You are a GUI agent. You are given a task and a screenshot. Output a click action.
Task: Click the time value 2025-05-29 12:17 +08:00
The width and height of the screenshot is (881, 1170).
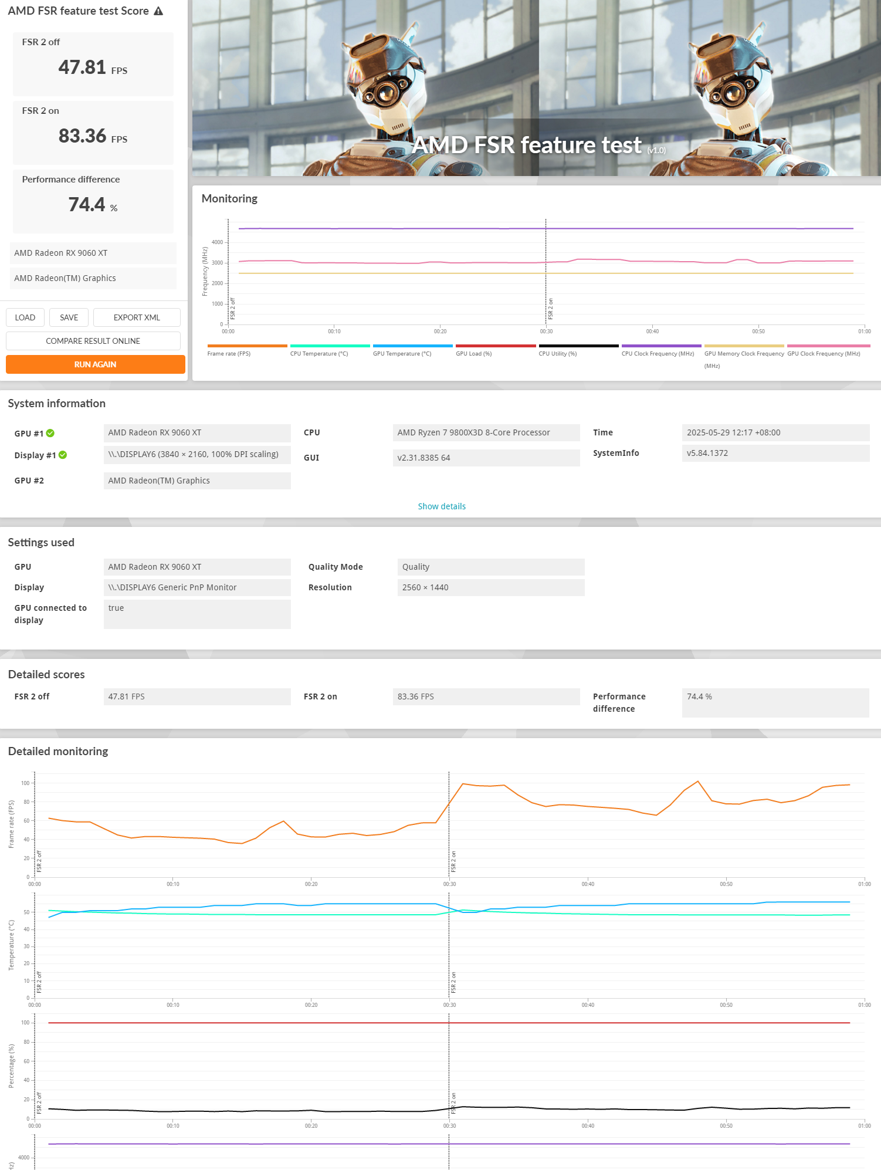click(x=775, y=433)
